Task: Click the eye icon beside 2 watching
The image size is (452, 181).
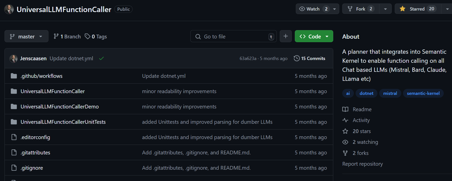Action: tap(345, 142)
